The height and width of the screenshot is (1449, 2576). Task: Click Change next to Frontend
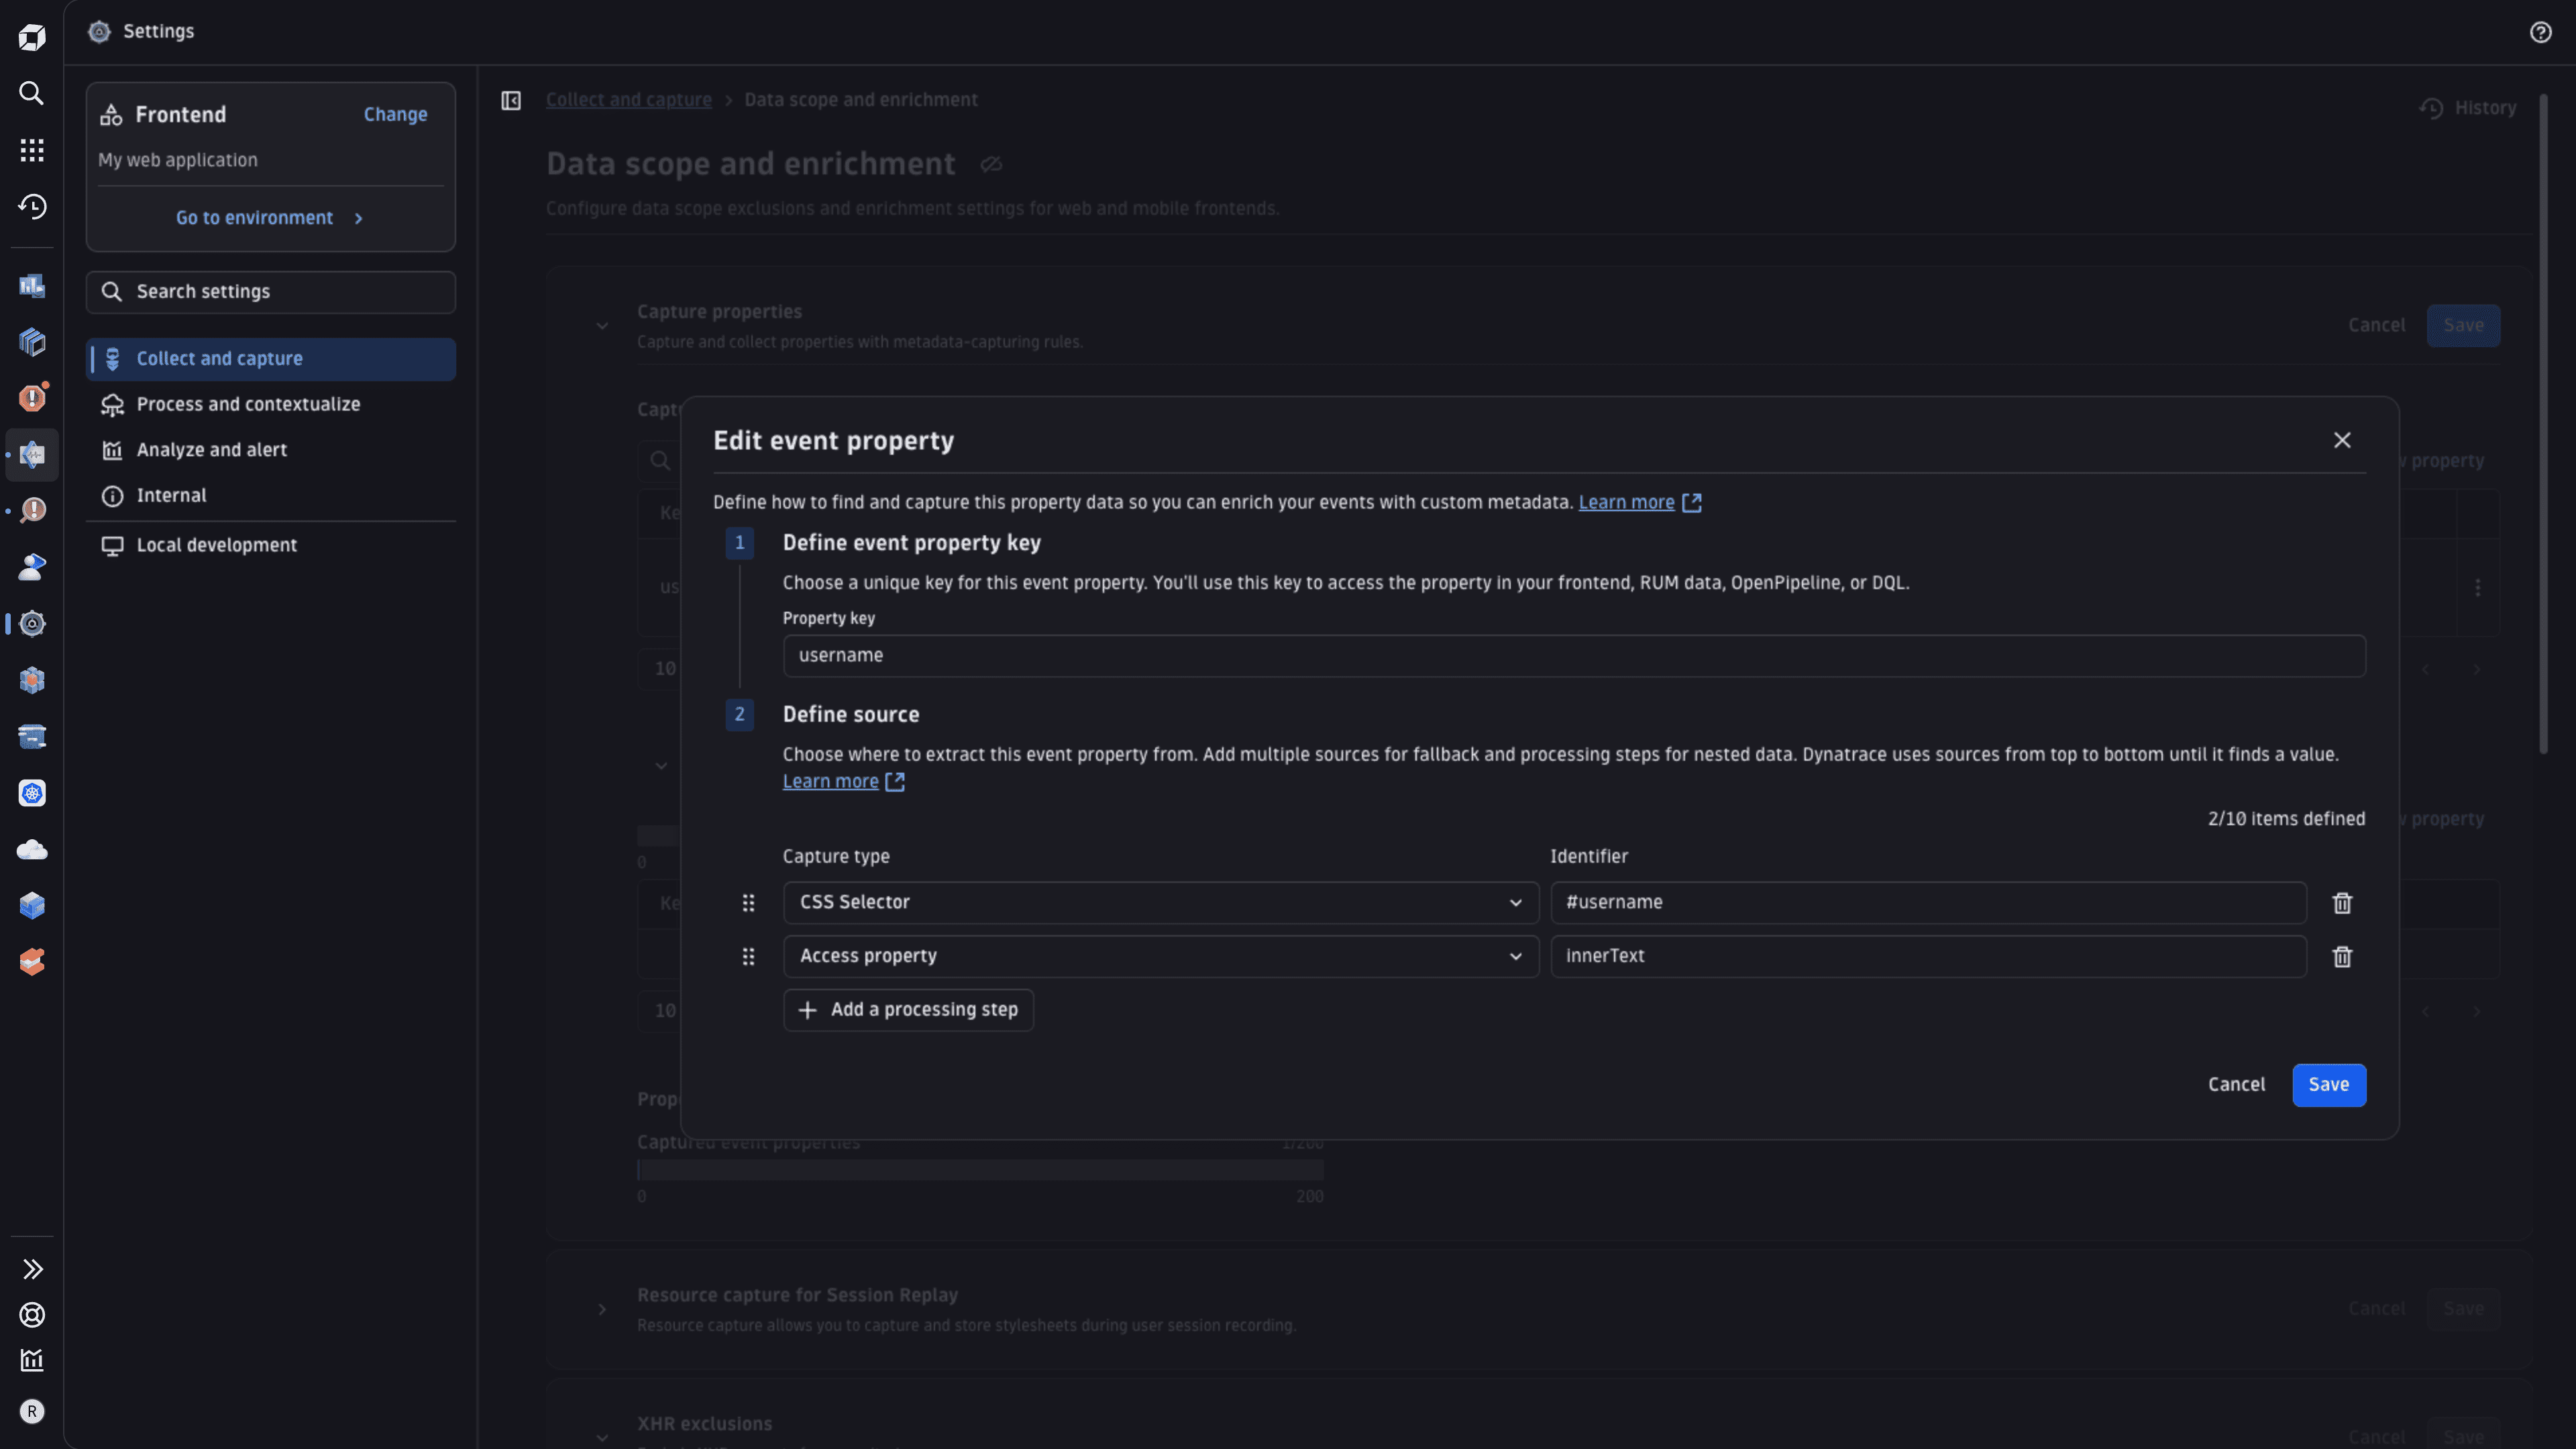click(395, 115)
